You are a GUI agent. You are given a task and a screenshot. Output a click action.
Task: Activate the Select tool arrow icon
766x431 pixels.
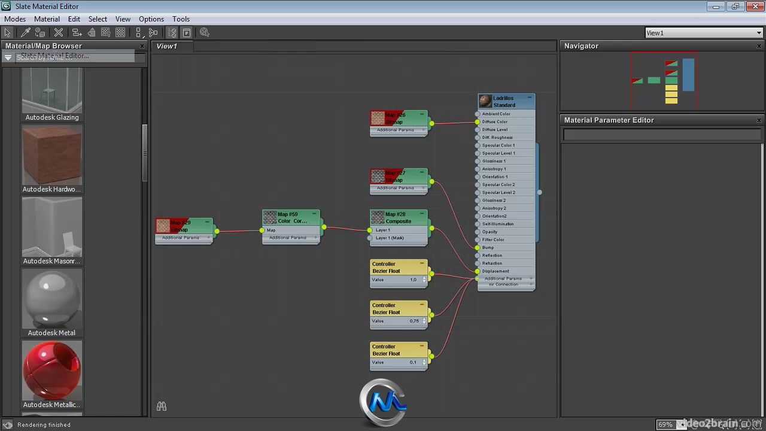coord(7,33)
